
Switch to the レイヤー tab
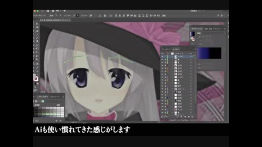tap(176, 49)
